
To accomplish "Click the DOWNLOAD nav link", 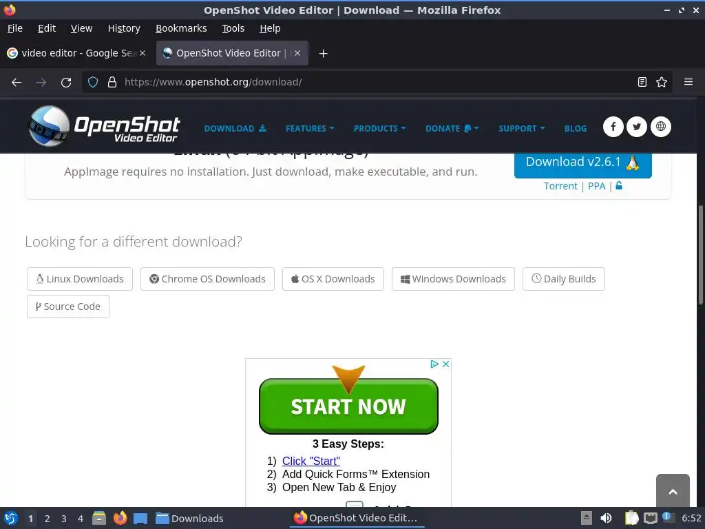I will point(235,129).
